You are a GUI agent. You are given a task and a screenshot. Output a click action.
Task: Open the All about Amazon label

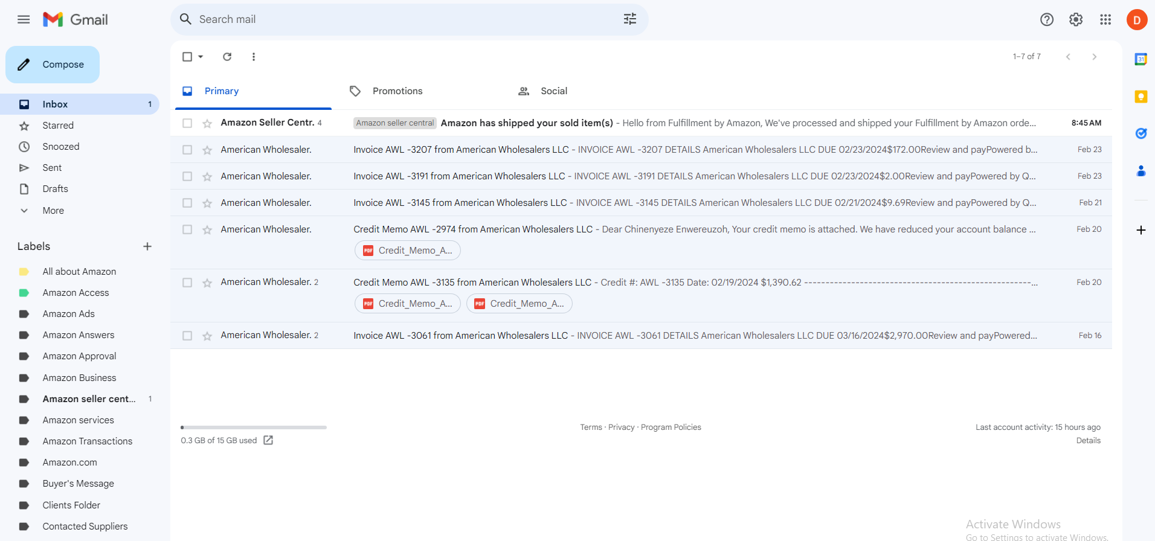pyautogui.click(x=80, y=272)
